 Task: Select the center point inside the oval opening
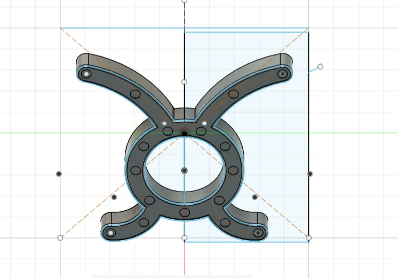tap(185, 171)
